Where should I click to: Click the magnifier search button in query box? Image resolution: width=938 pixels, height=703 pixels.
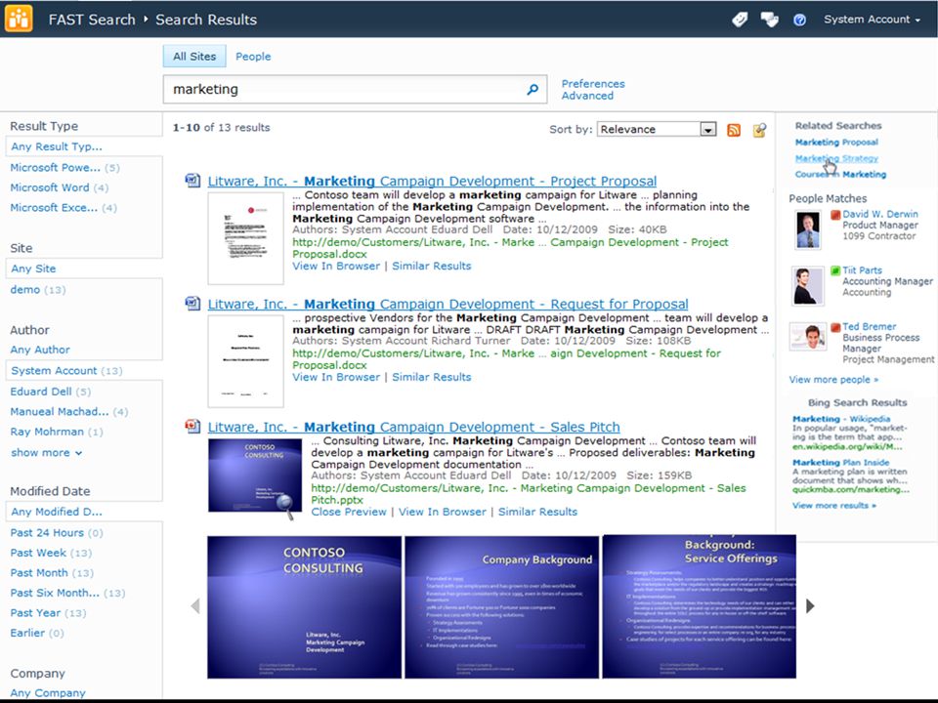tap(533, 90)
